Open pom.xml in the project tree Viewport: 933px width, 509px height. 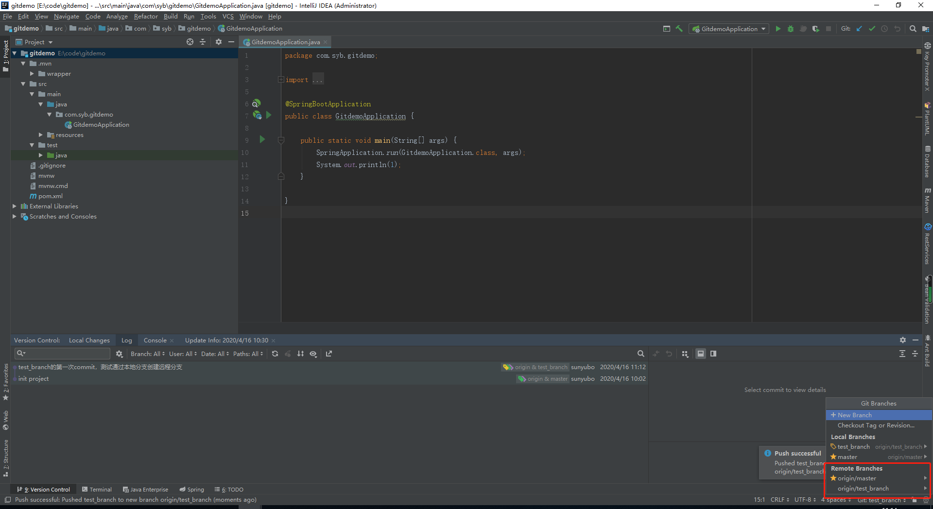pyautogui.click(x=50, y=196)
